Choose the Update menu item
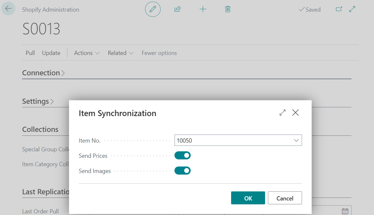The image size is (374, 215). pyautogui.click(x=51, y=53)
